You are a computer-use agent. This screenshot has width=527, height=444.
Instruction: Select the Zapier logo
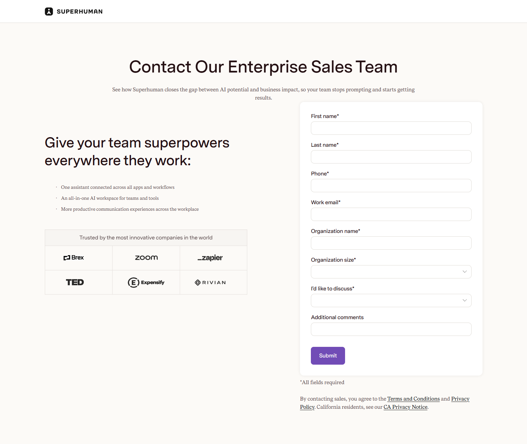[x=210, y=258]
